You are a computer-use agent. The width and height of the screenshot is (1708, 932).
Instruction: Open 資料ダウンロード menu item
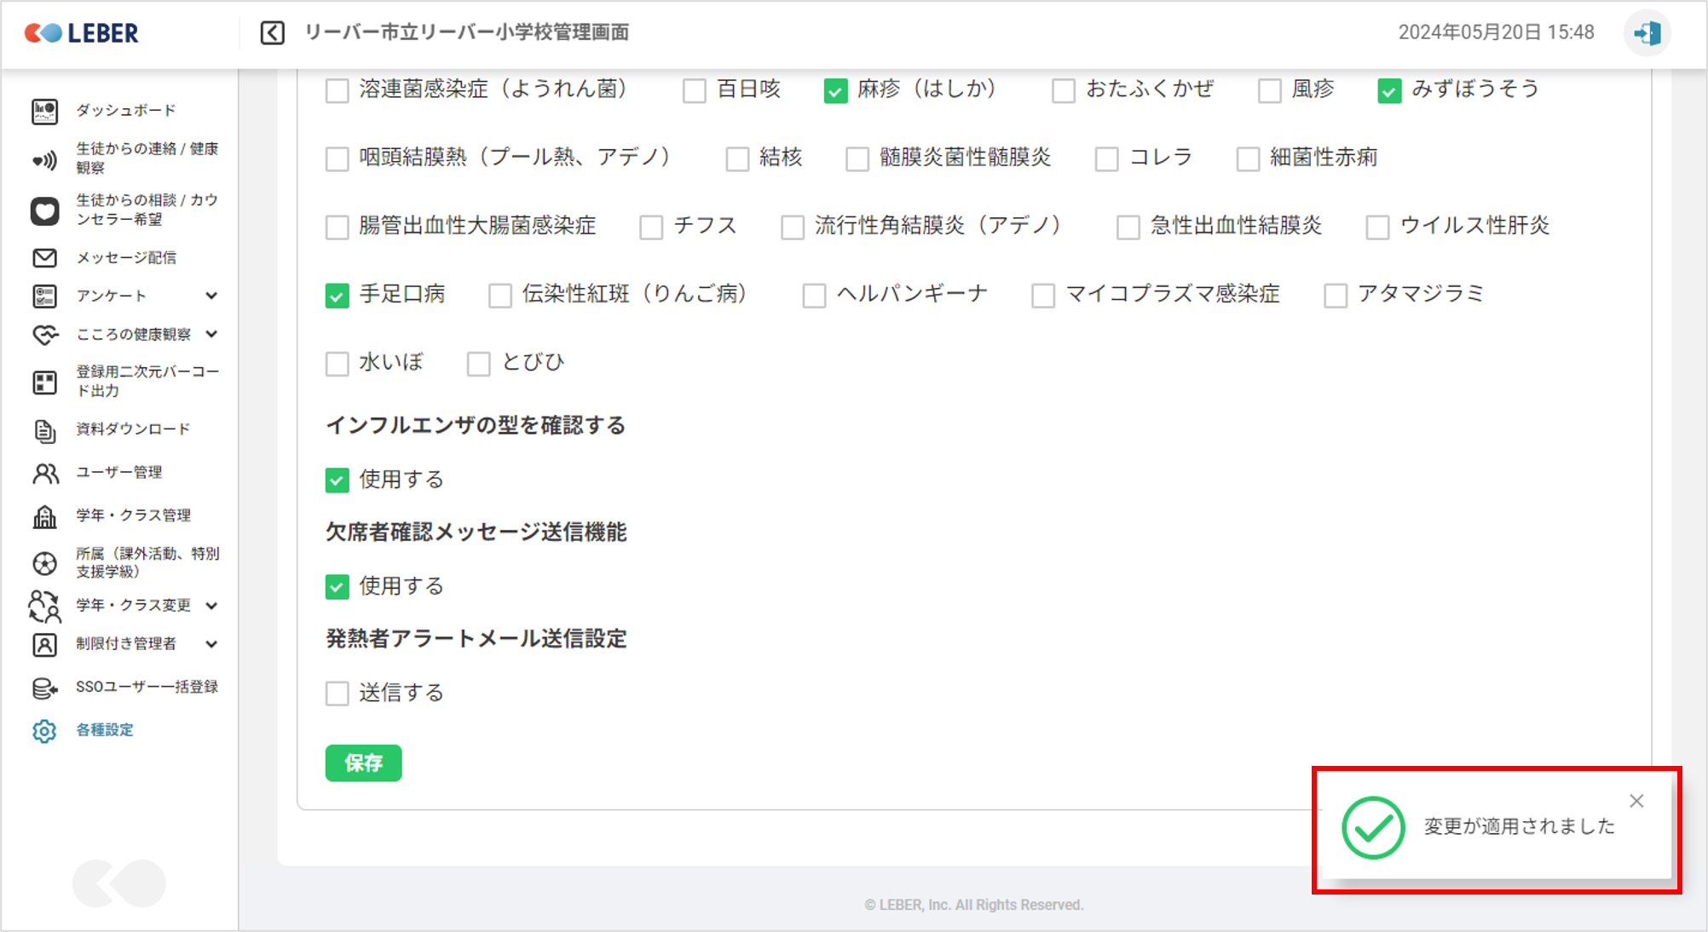133,429
